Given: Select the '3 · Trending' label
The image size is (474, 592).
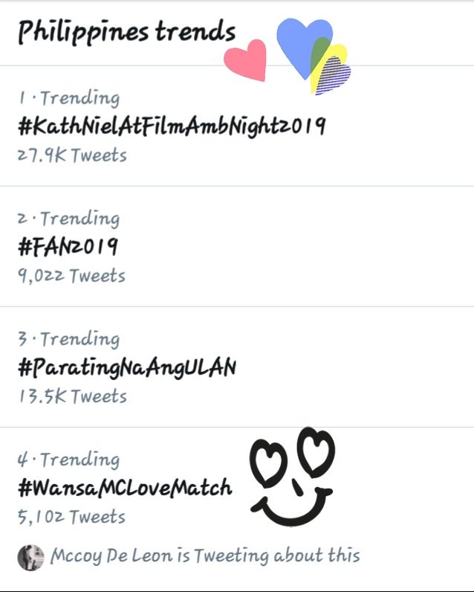Looking at the screenshot, I should [x=68, y=339].
